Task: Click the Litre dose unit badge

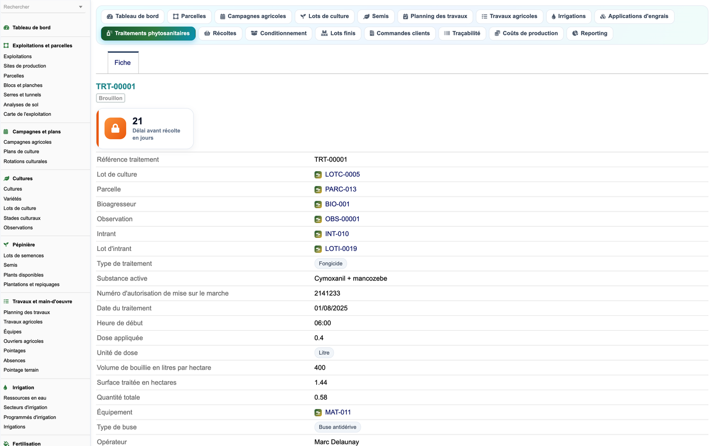Action: 324,353
